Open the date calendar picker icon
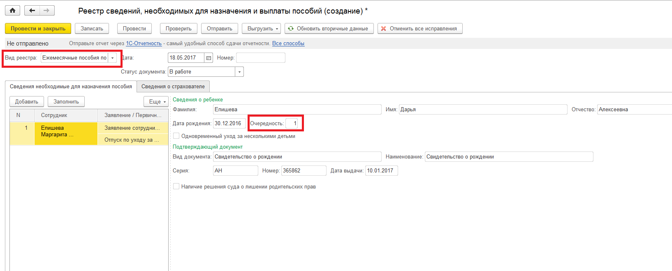 coord(209,58)
